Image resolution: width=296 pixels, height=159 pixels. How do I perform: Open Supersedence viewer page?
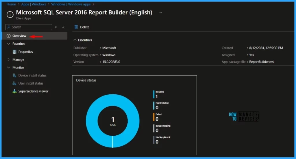click(x=33, y=91)
